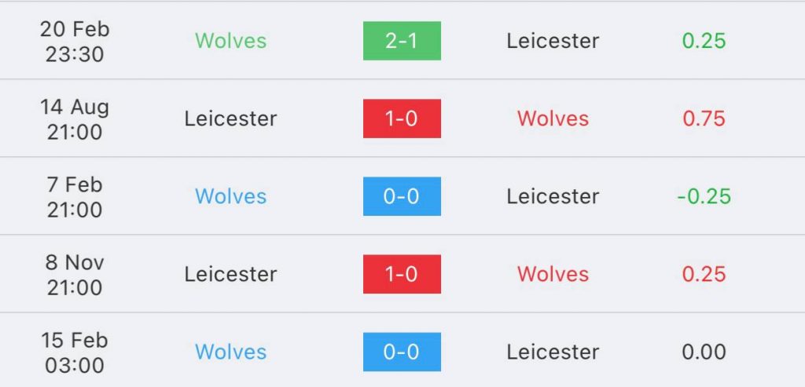Click red Wolves away team on 14 Aug
The width and height of the screenshot is (805, 387).
pyautogui.click(x=553, y=119)
